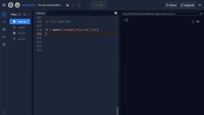Open the history rewind icon
This screenshot has height=115, width=204.
pyautogui.click(x=78, y=5)
